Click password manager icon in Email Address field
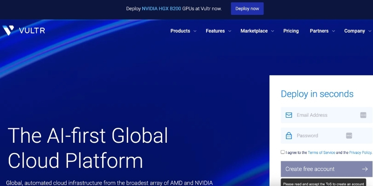This screenshot has height=186, width=373. point(363,115)
